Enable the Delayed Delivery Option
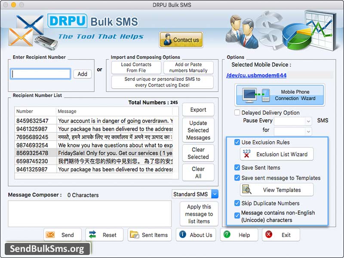This screenshot has height=258, width=344. 237,112
